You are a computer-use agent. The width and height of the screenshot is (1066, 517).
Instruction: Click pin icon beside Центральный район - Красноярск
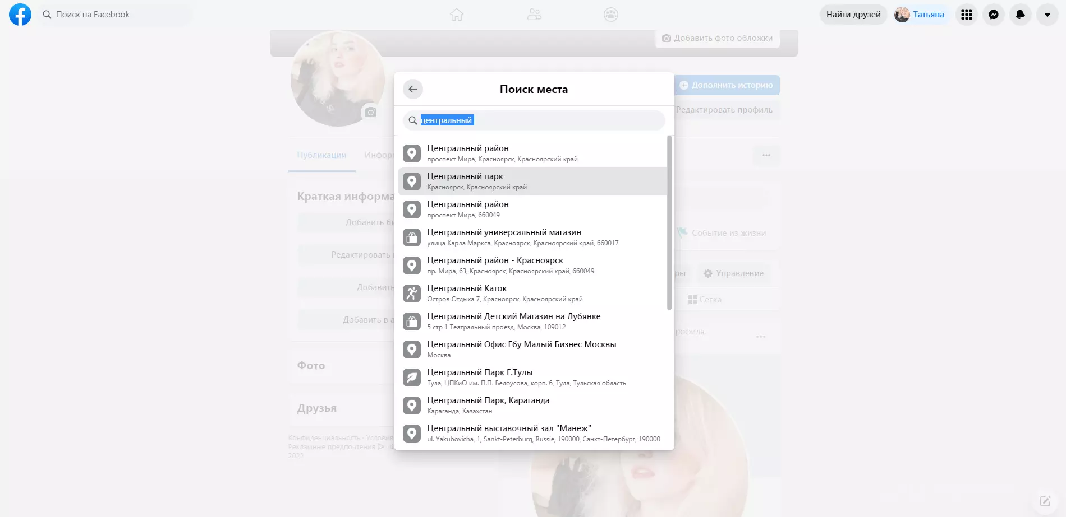coord(412,266)
